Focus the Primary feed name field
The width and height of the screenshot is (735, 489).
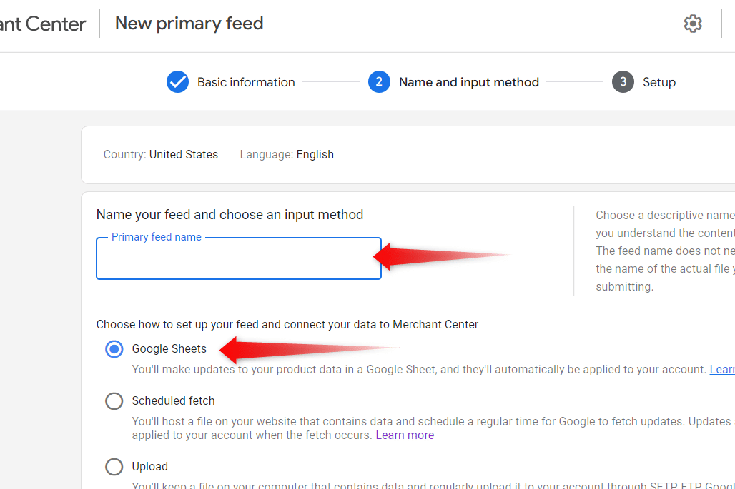(239, 258)
